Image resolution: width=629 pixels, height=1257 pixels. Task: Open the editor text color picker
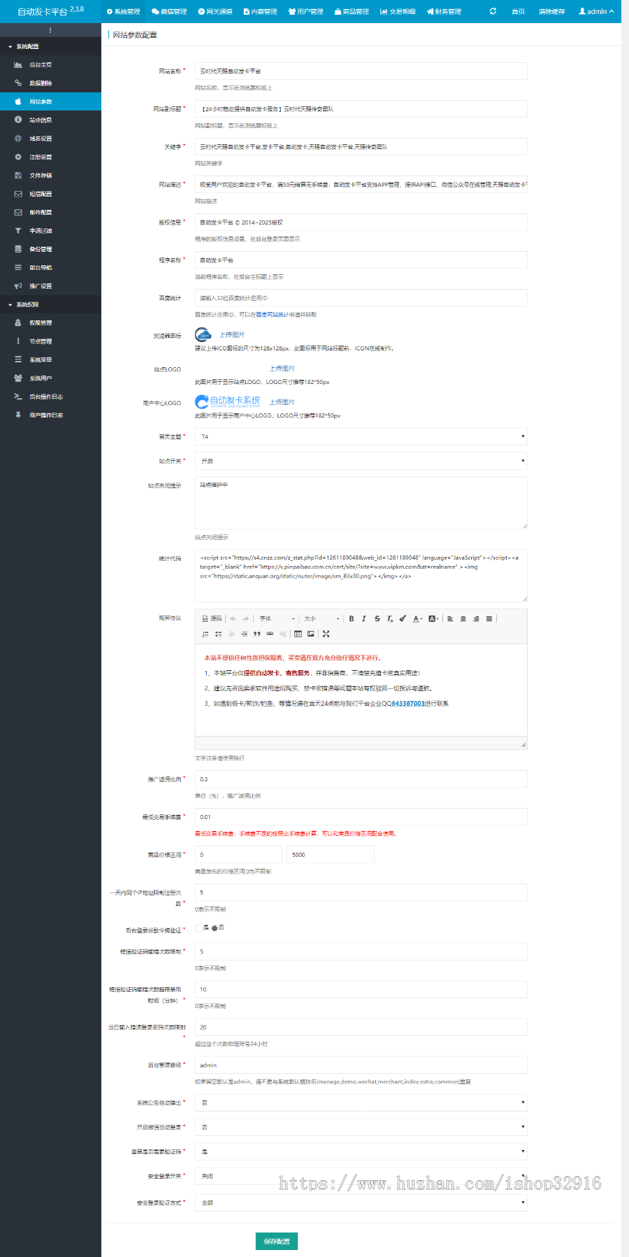click(x=417, y=618)
